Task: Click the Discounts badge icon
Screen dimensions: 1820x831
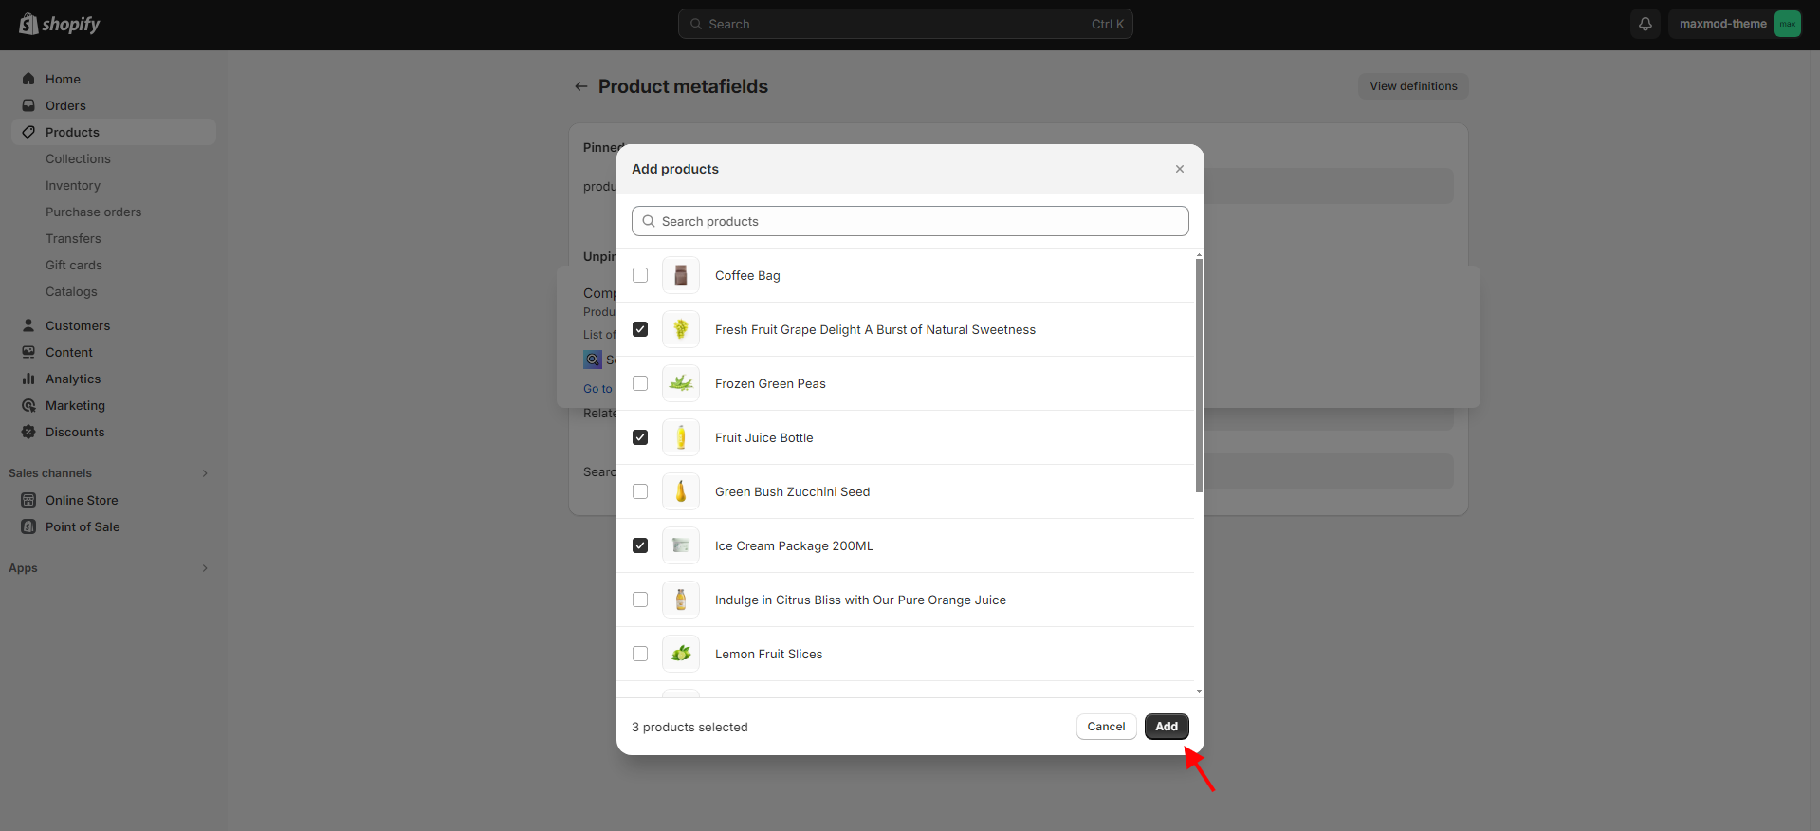Action: pos(28,432)
